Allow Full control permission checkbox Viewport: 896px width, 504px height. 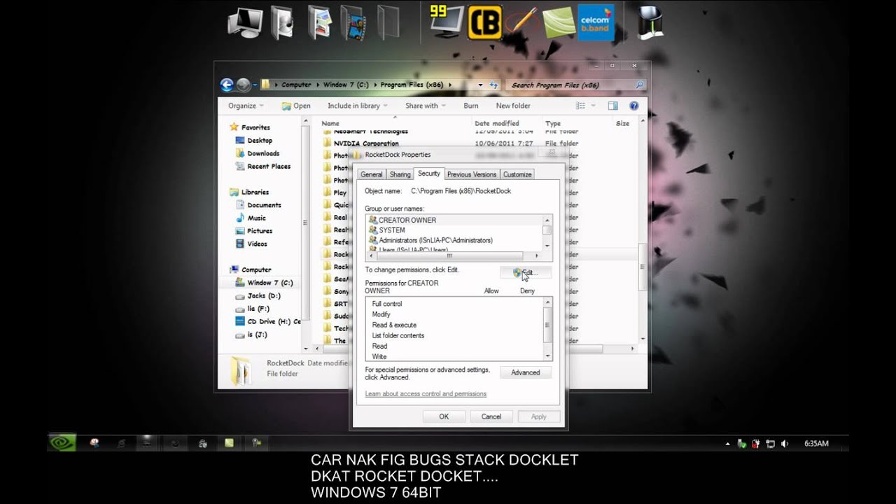(x=492, y=303)
